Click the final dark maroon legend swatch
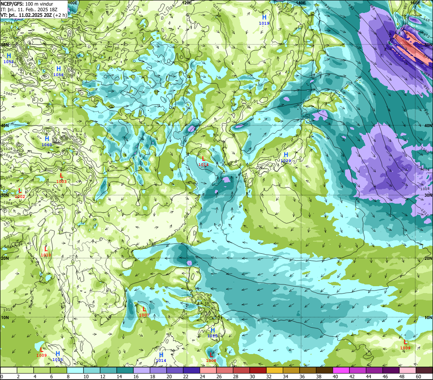The image size is (433, 380). pyautogui.click(x=424, y=370)
